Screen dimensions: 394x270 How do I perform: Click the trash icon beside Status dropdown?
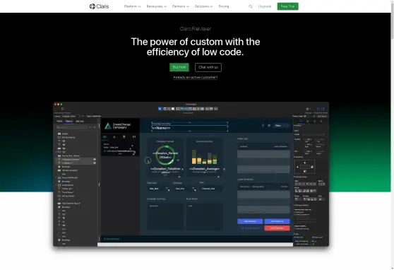coord(263,125)
